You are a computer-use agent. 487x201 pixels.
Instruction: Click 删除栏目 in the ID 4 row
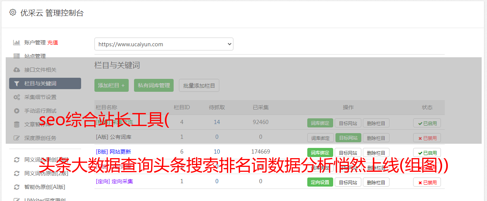pyautogui.click(x=376, y=123)
